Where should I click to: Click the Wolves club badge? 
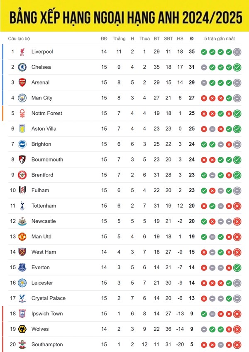click(22, 329)
